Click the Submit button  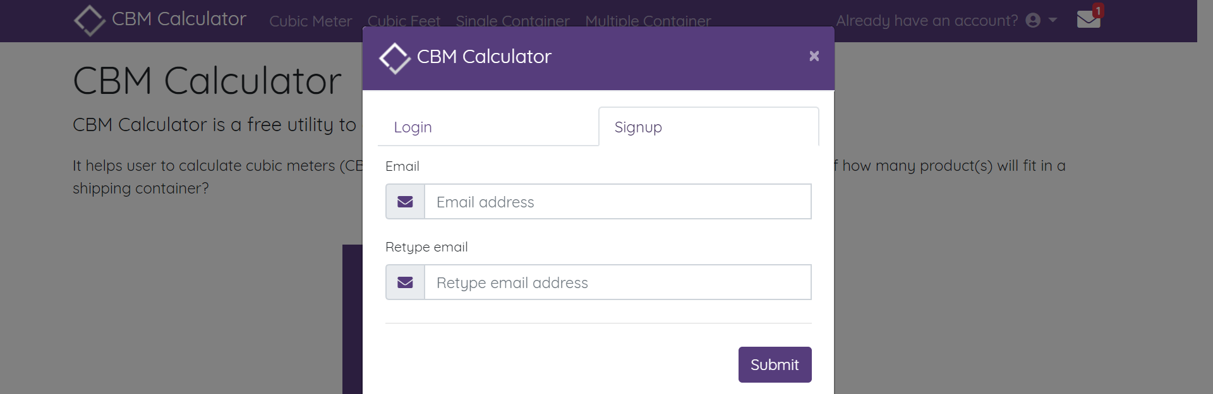[x=775, y=364]
